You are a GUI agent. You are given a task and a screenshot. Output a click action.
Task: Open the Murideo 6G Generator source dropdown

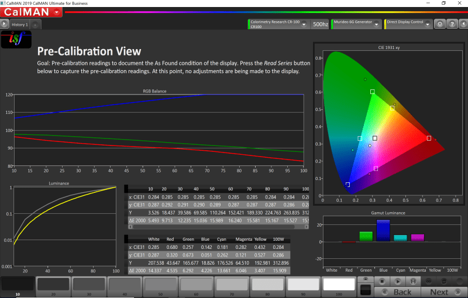click(377, 24)
